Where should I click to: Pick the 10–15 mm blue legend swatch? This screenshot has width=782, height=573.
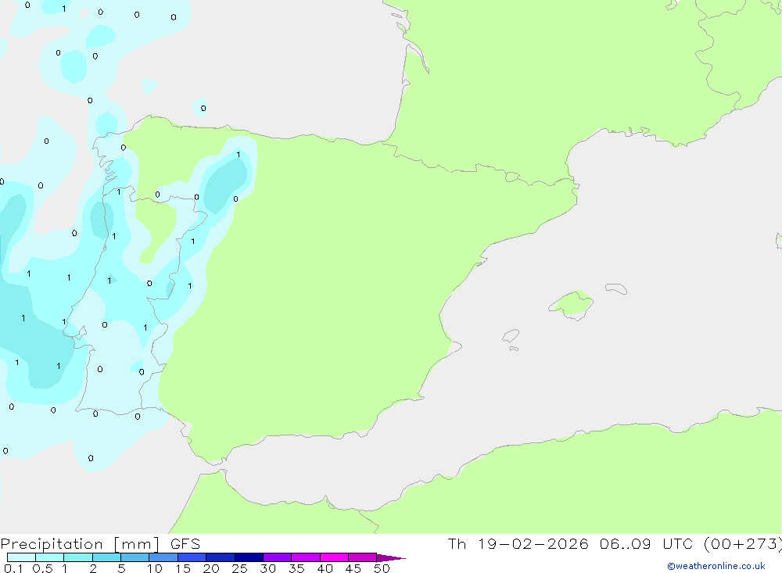(163, 557)
